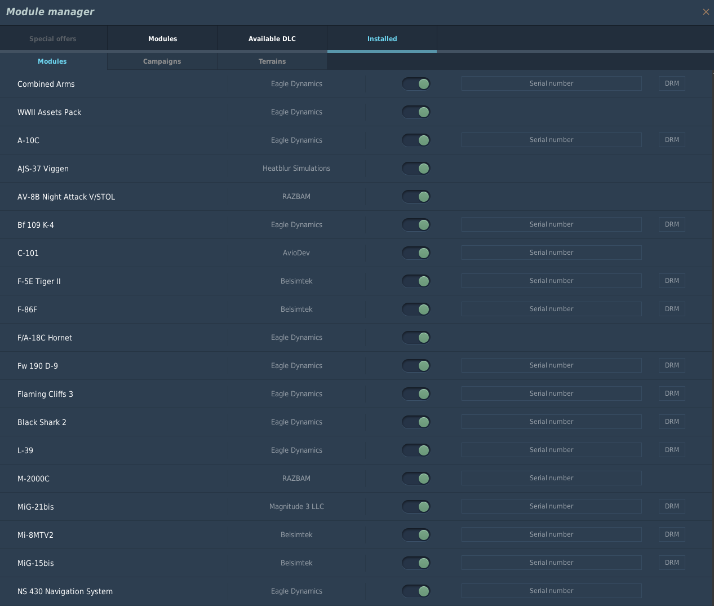Close the Module manager window
The image size is (714, 606).
(706, 12)
